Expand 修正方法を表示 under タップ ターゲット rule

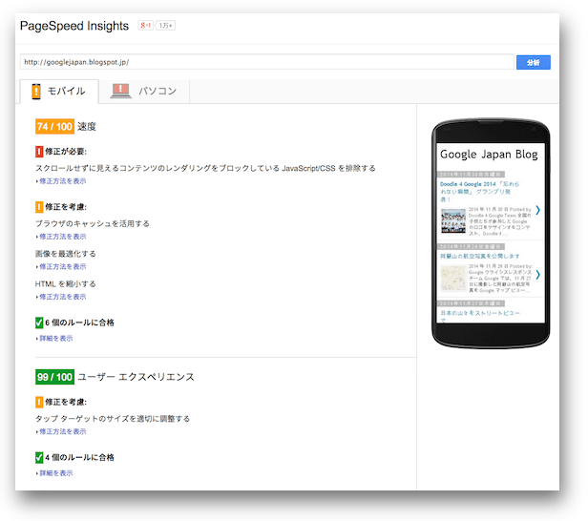coord(61,431)
